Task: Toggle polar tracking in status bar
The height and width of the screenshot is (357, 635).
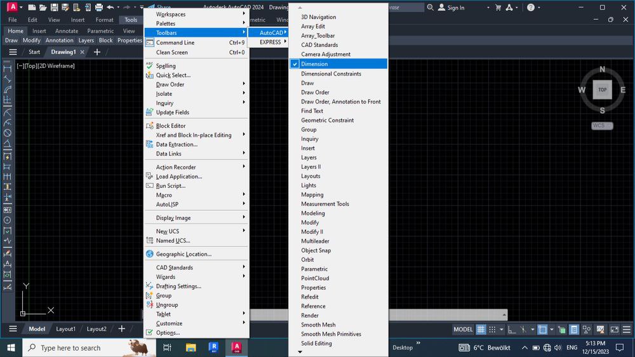Action: [x=523, y=330]
